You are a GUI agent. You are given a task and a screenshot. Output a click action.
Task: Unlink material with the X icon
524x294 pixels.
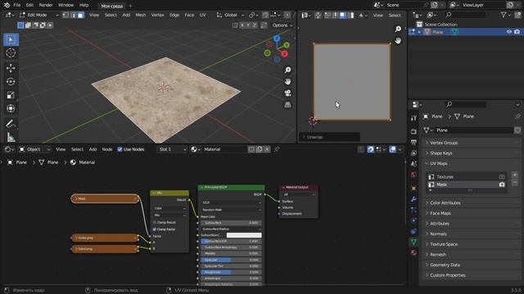point(267,149)
